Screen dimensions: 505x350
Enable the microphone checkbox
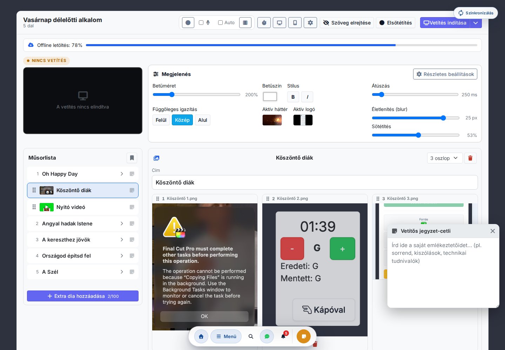pos(201,23)
